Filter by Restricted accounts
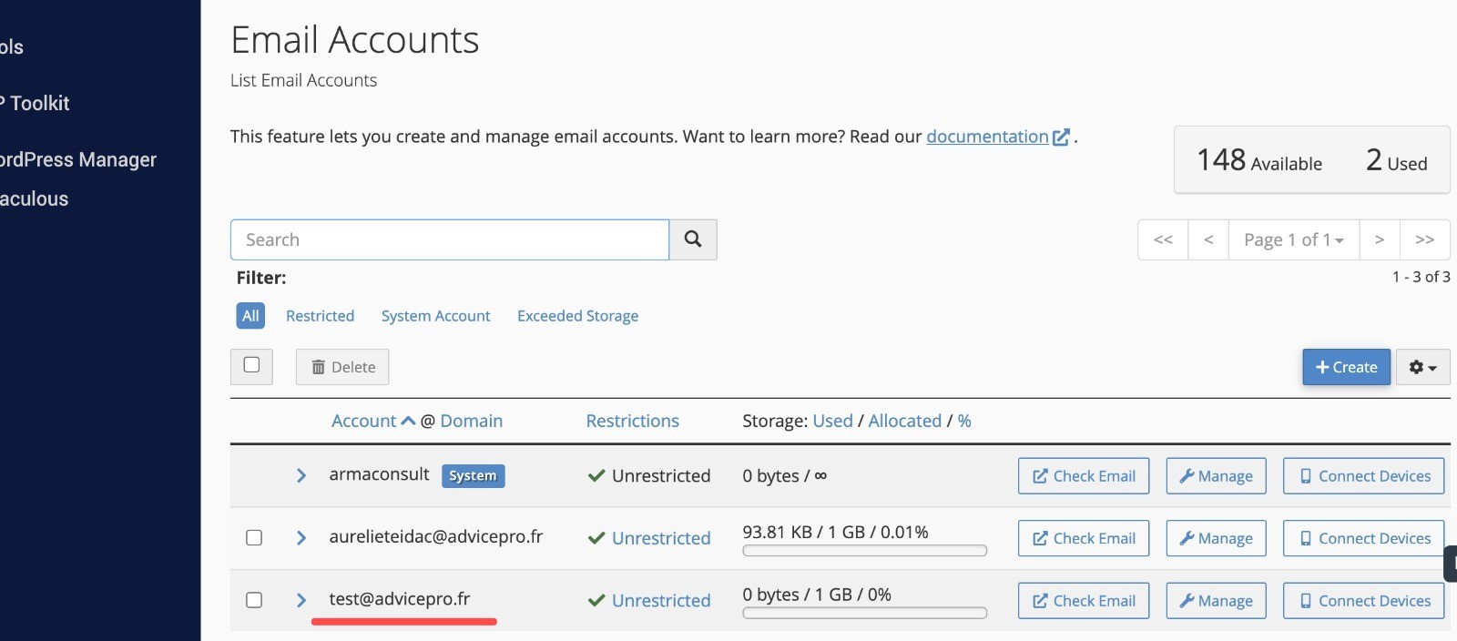The height and width of the screenshot is (641, 1457). 320,316
